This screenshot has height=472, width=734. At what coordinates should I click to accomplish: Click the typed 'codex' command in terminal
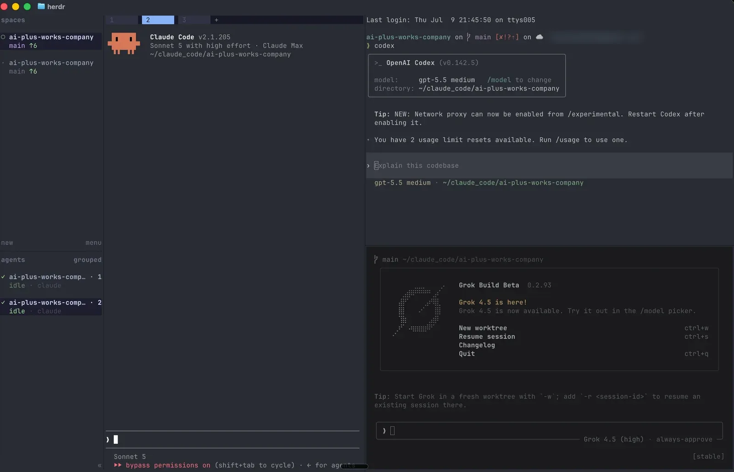[384, 46]
